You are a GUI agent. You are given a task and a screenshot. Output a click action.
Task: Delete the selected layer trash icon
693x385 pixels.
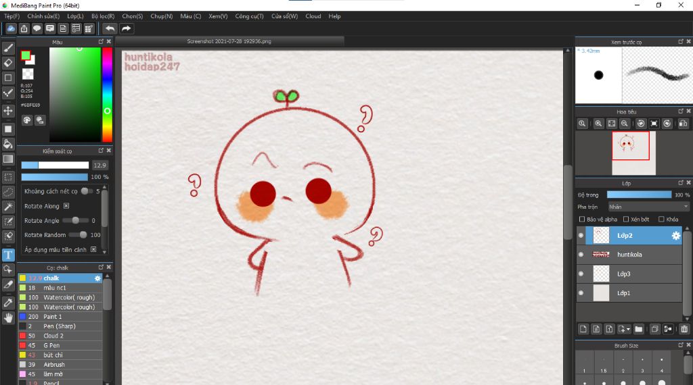pos(684,329)
